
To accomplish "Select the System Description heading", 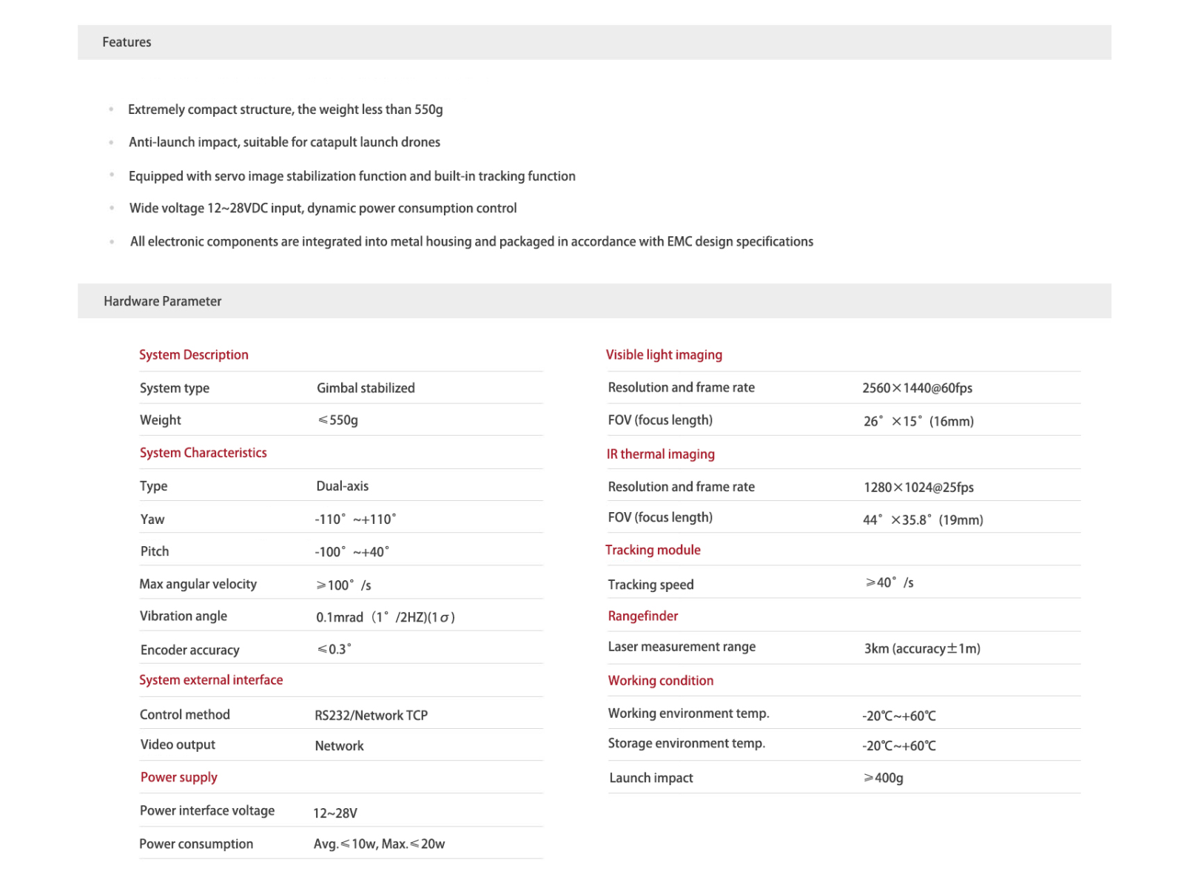I will (x=194, y=354).
